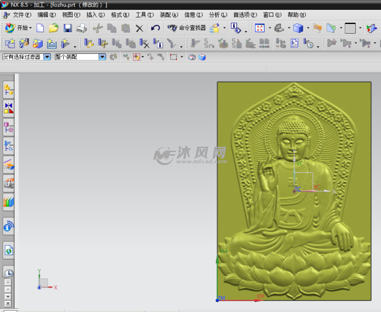Screen dimensions: 381x312
Task: Open the Constraint Navigator sidebar tab
Action: coord(8,108)
